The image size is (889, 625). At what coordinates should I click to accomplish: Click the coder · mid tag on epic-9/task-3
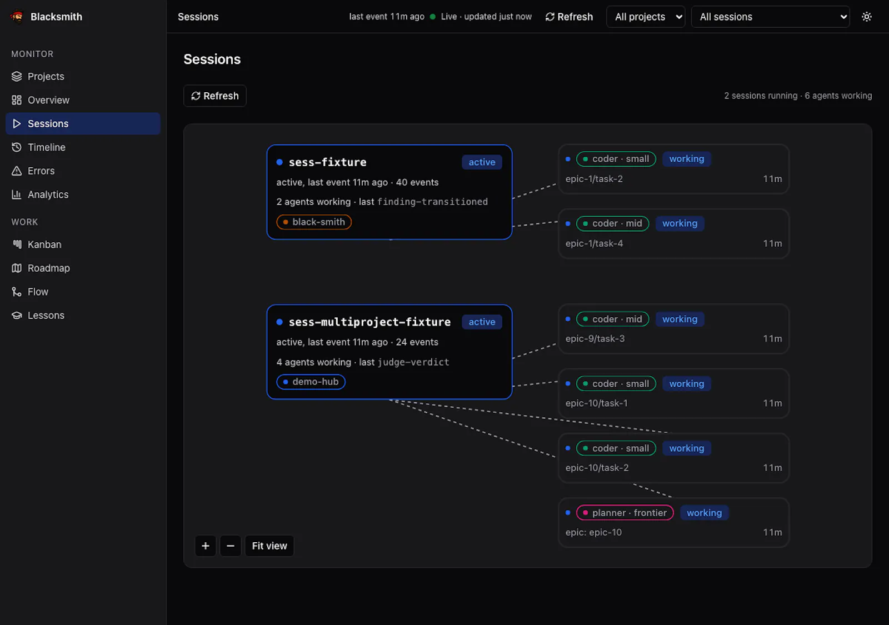613,319
